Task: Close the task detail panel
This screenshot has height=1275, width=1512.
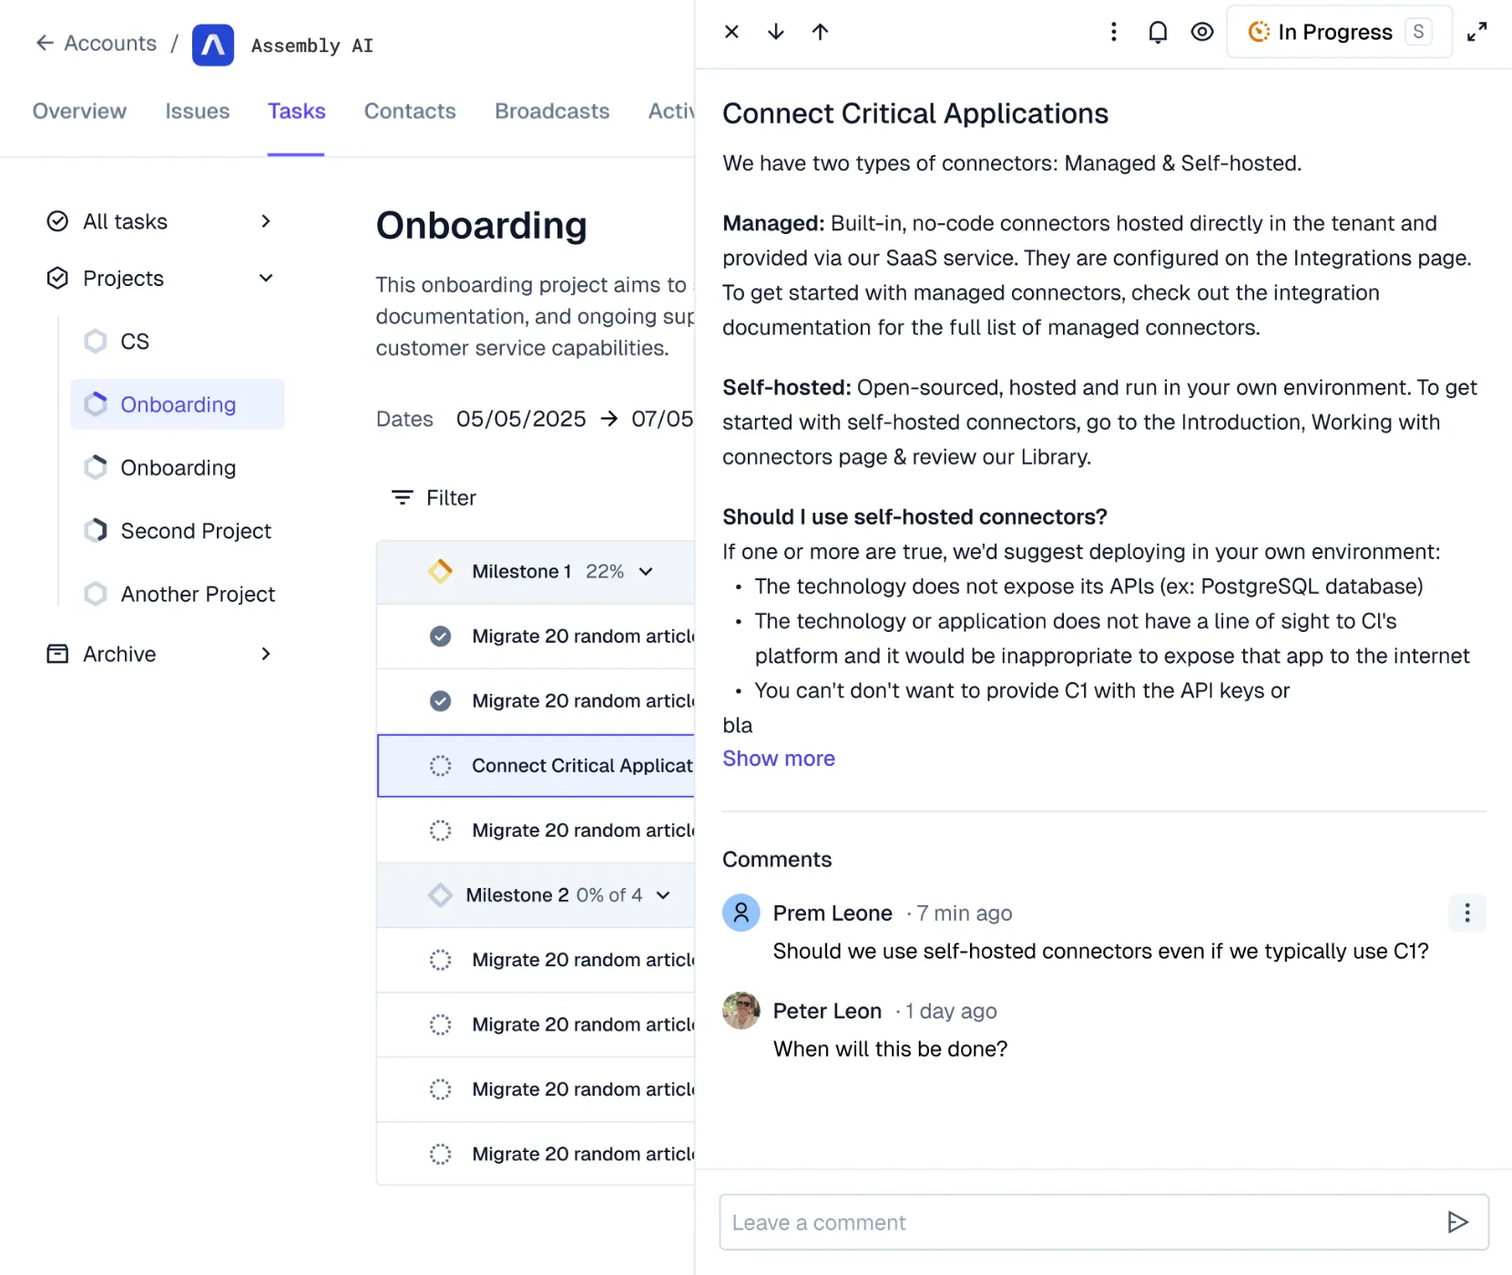Action: point(731,32)
